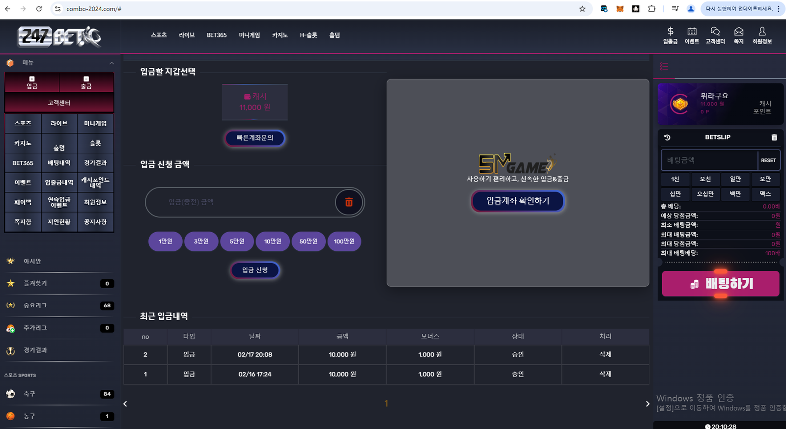The height and width of the screenshot is (429, 786).
Task: Click the 입금계좌 확인하기 button
Action: (518, 201)
